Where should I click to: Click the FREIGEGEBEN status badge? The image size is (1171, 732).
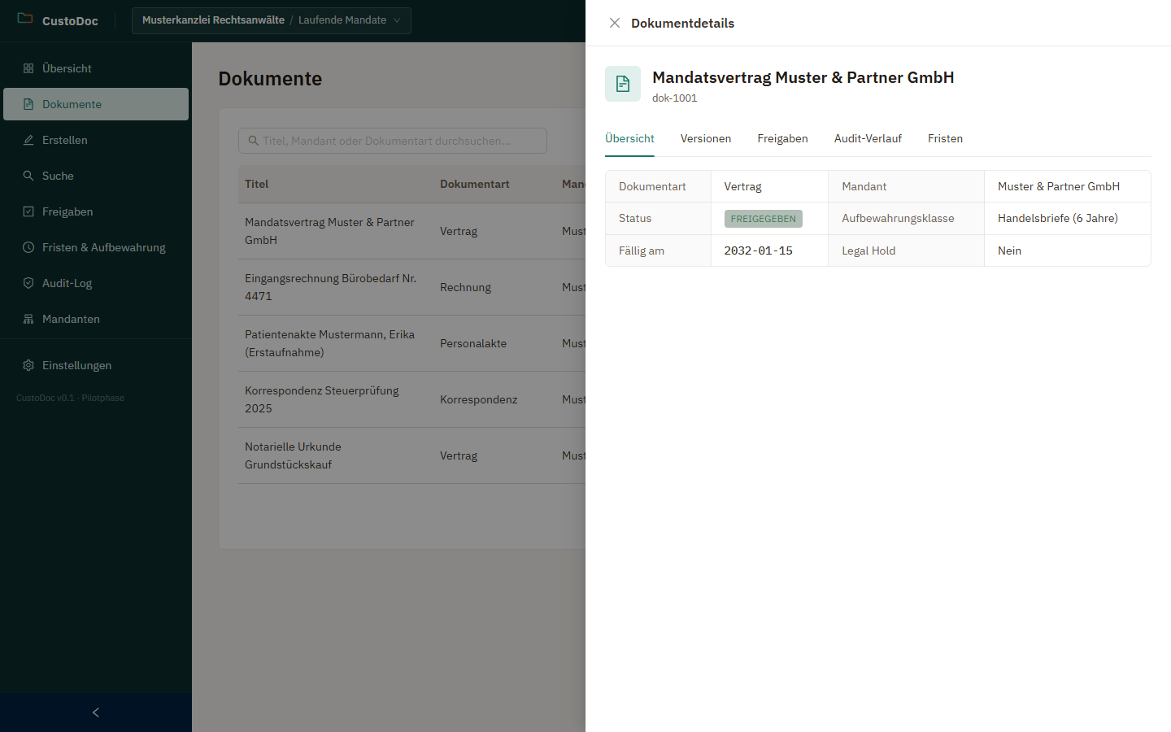click(x=763, y=219)
